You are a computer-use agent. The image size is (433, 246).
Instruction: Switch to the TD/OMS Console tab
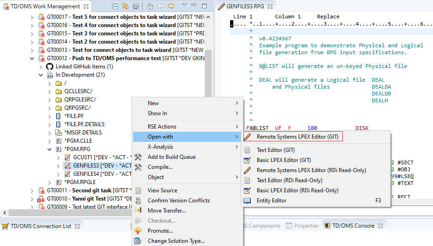(x=353, y=226)
